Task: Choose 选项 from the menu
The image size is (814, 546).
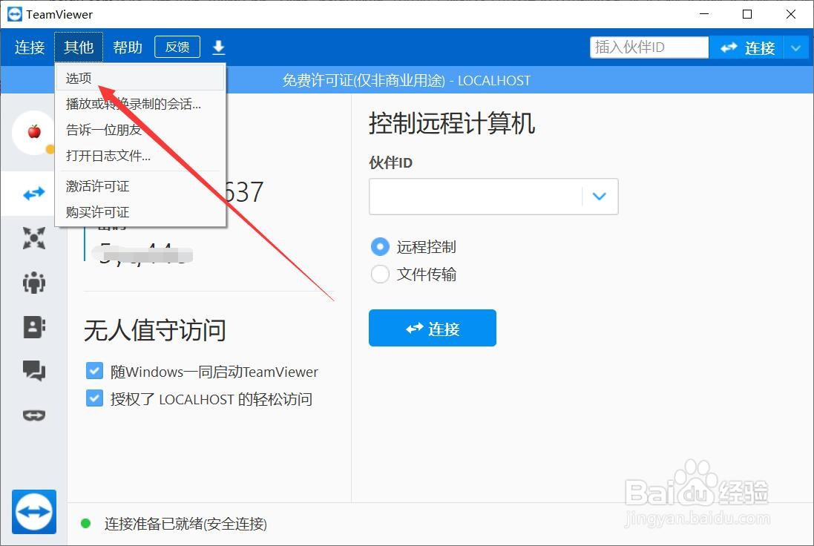Action: (140, 78)
